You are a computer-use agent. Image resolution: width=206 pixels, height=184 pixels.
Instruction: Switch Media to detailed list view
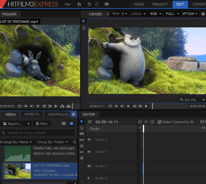coord(71,123)
